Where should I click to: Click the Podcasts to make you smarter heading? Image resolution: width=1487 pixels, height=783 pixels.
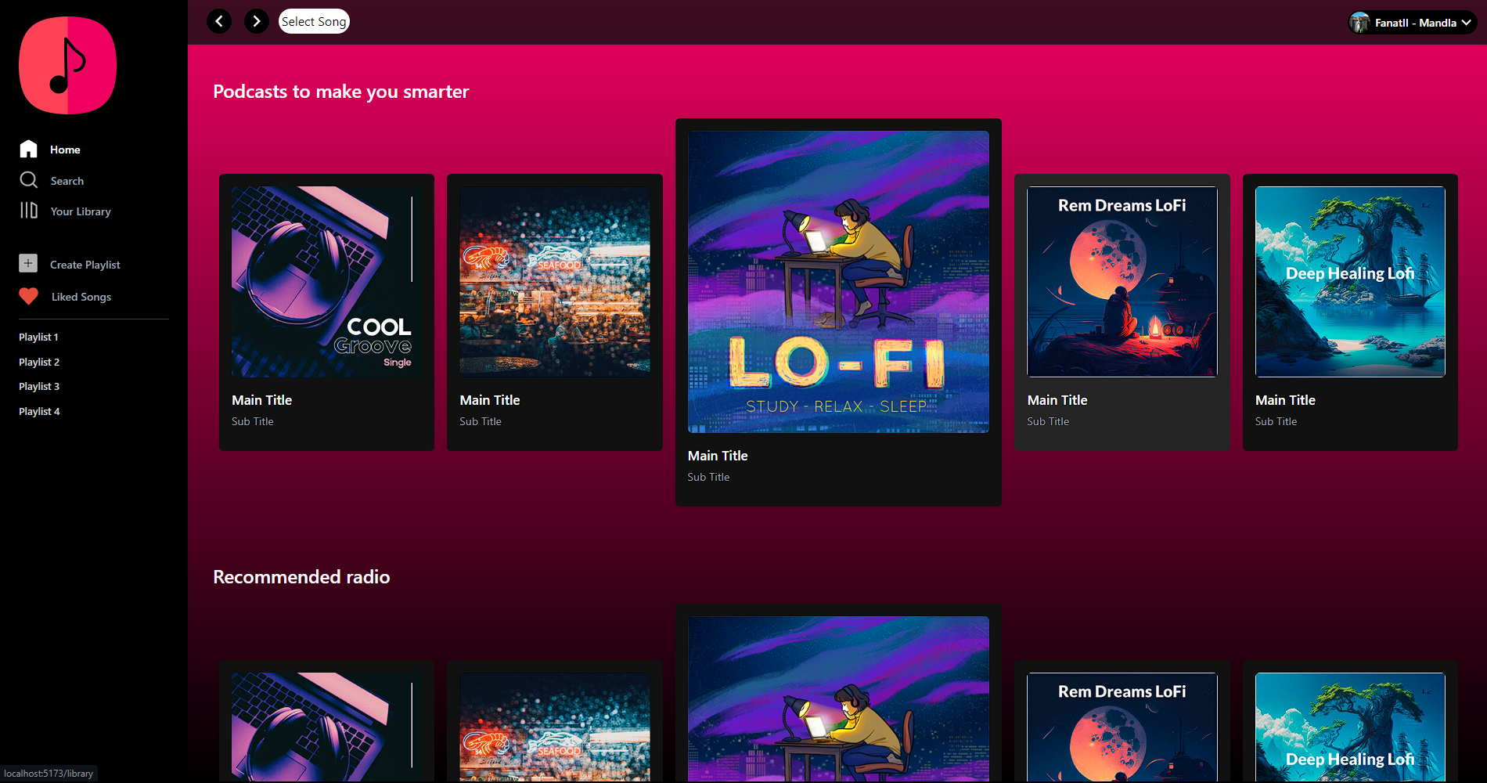pos(340,92)
